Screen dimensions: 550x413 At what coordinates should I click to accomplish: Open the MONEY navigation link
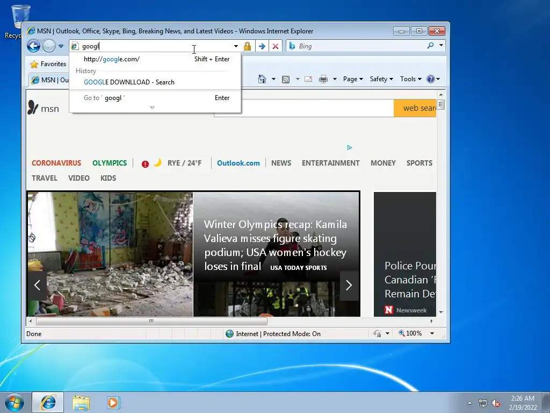coord(383,163)
